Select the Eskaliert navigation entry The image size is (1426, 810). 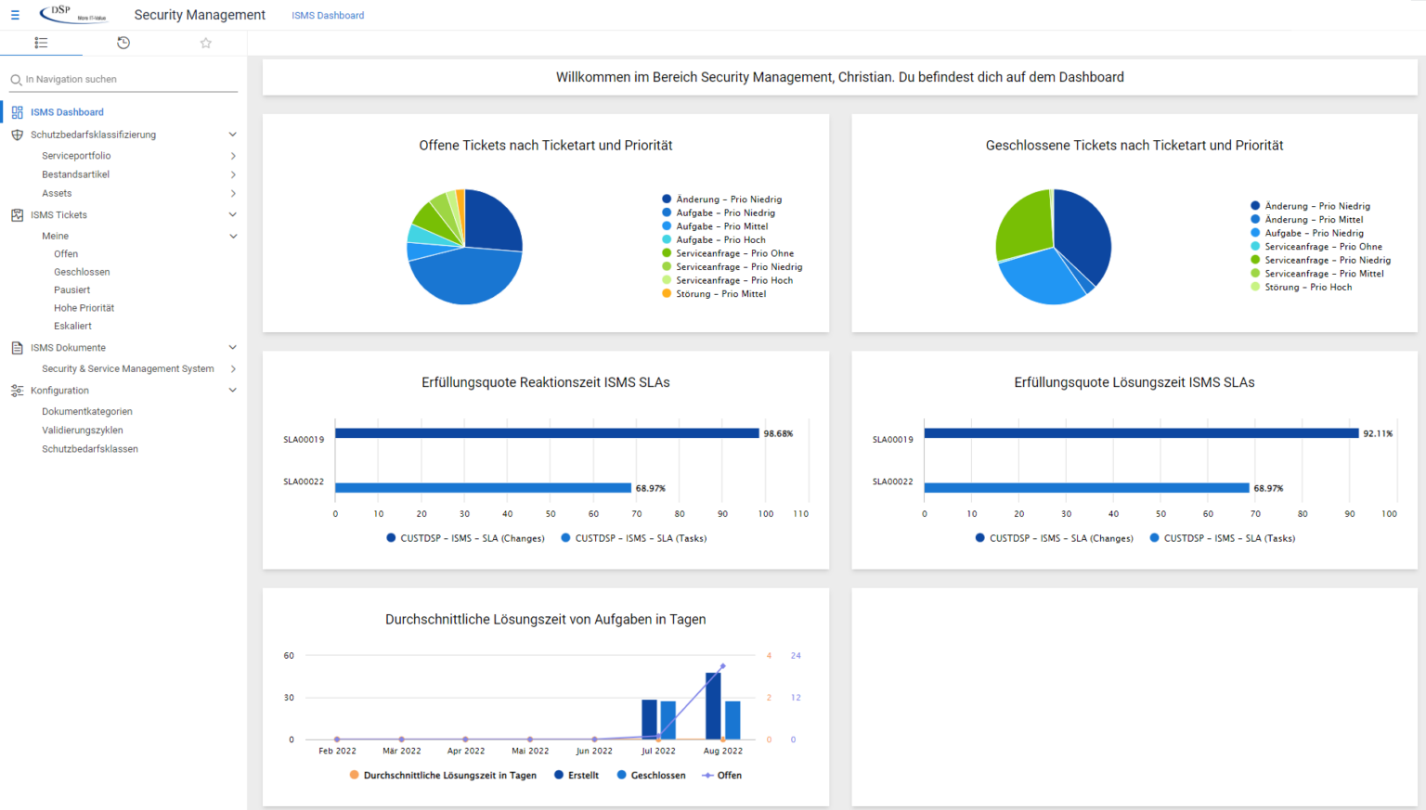(x=74, y=325)
